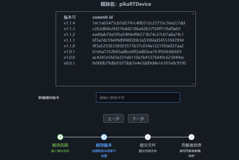Click the step 3 circle icon

pyautogui.click(x=147, y=137)
